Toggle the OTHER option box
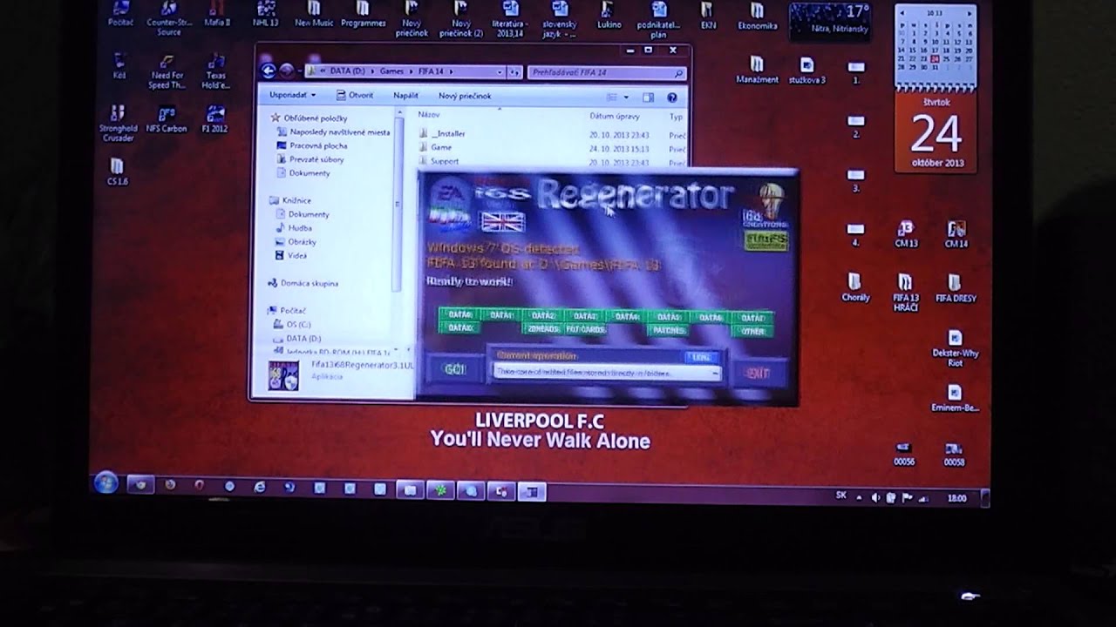Viewport: 1116px width, 627px height. (752, 330)
